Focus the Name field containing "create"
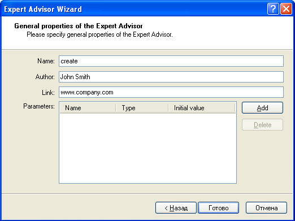This screenshot has width=295, height=221. (x=171, y=61)
